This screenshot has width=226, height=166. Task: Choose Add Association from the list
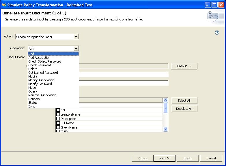coord(39,58)
